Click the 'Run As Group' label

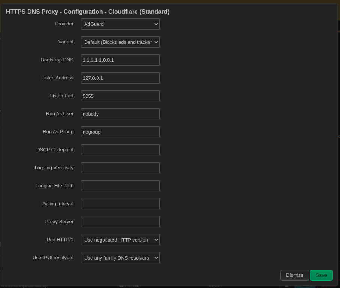tap(58, 132)
